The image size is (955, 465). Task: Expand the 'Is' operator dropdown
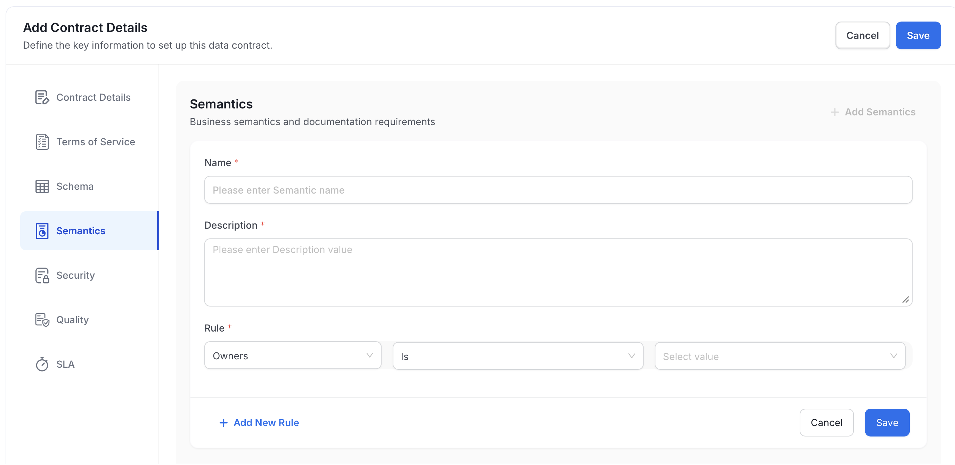(x=517, y=356)
